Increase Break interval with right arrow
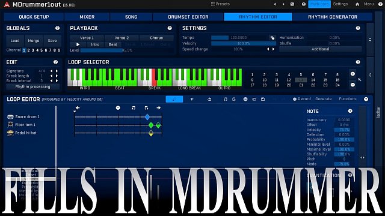Screen dimensions: 385x216 click(57, 80)
